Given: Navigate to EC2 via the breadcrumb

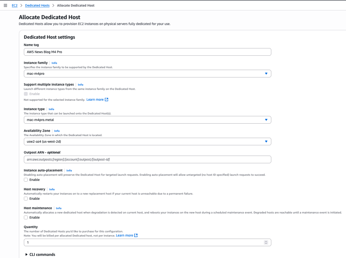Looking at the screenshot, I should (x=14, y=5).
